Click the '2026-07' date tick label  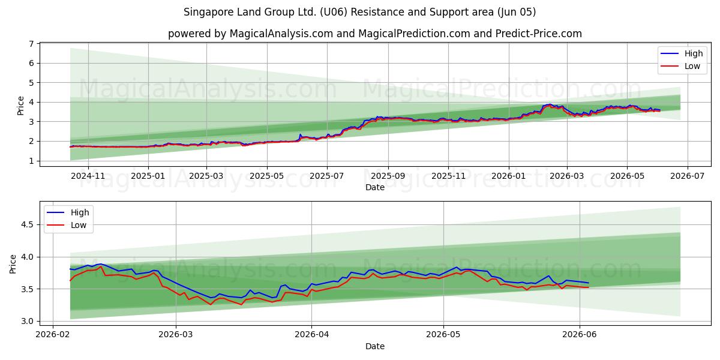(687, 176)
